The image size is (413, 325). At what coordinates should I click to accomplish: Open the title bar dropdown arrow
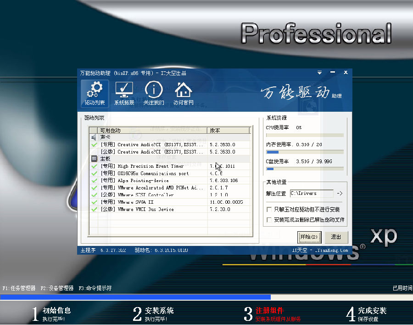tap(319, 72)
